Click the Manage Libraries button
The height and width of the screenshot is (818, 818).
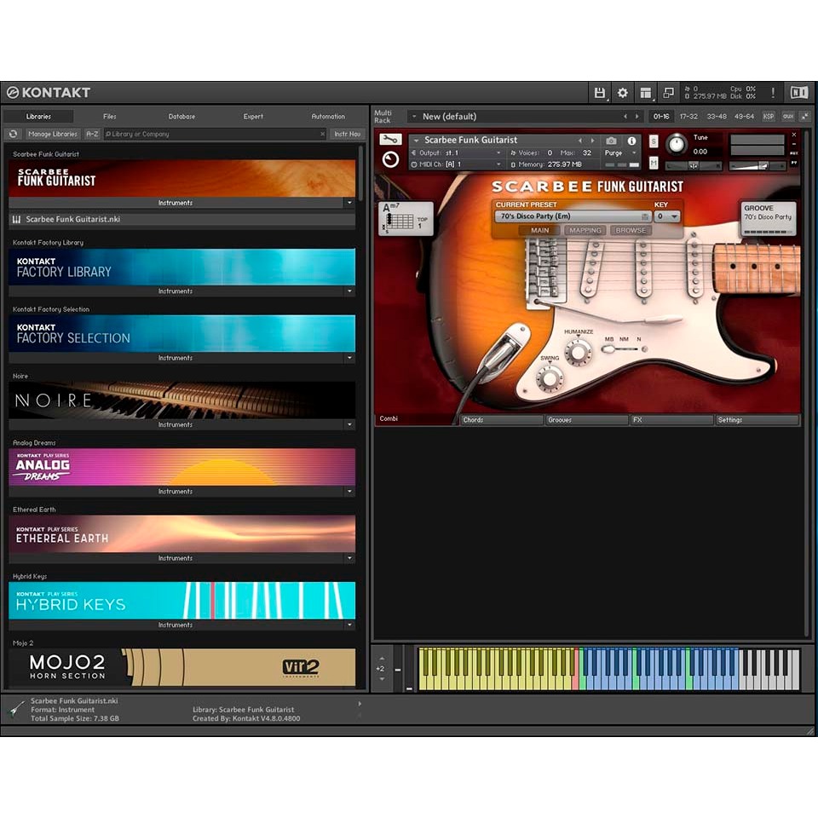[53, 134]
